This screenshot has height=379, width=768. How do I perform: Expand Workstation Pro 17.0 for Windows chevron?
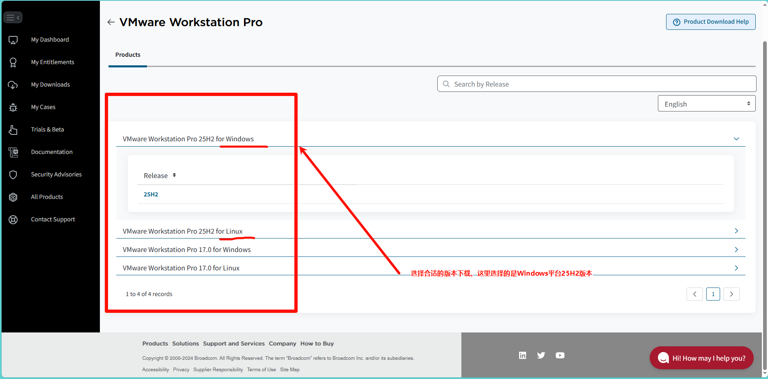click(x=736, y=250)
